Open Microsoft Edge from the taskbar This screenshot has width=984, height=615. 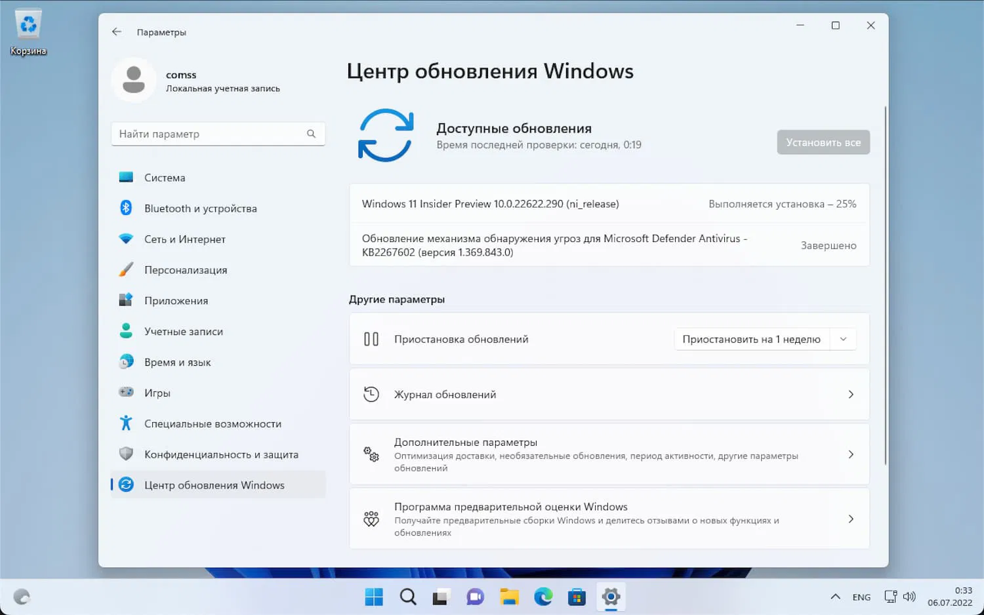(x=543, y=597)
